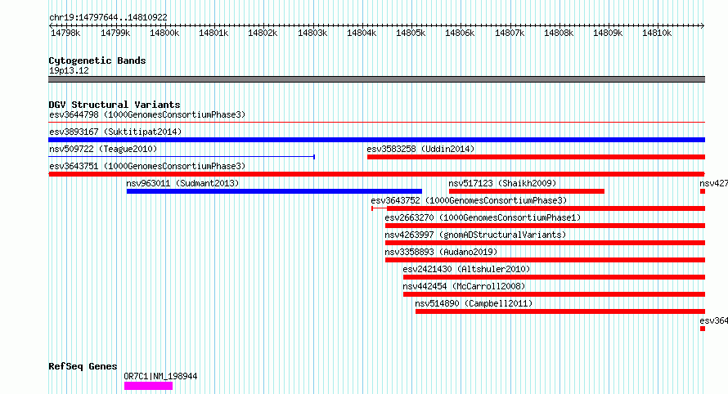This screenshot has height=394, width=728.
Task: Select the esv3643752 red variant bar
Action: [x=538, y=208]
